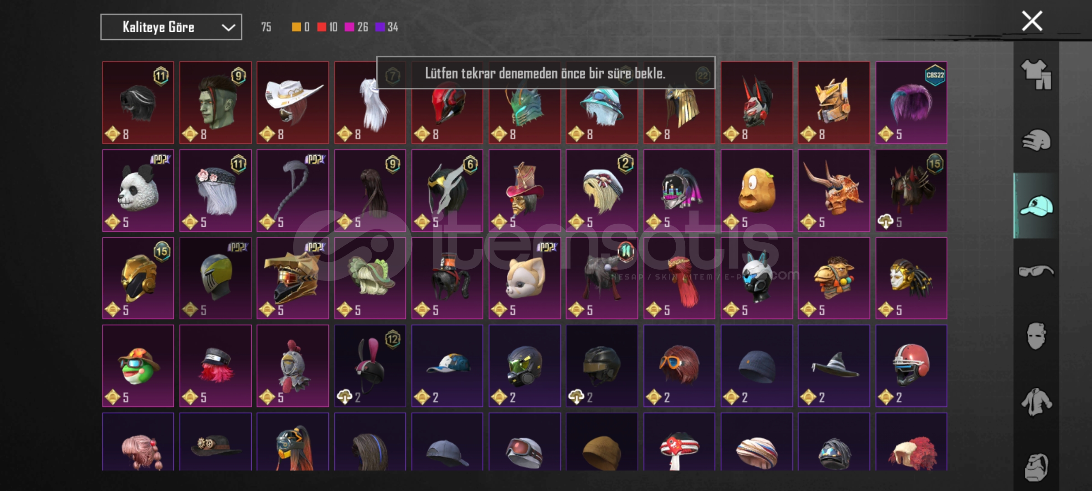Expand the Kaliteye Göre sorting dropdown

click(x=171, y=27)
